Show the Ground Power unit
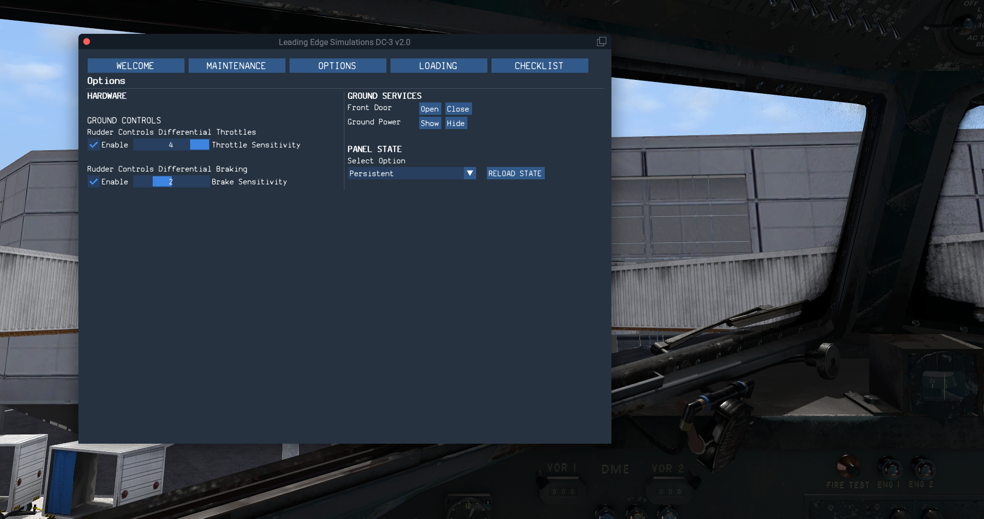The width and height of the screenshot is (984, 519). click(x=429, y=123)
